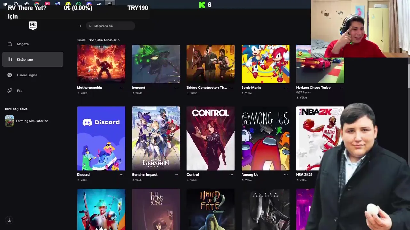Click the Among Us title text
Screen dimensions: 410x230
point(250,175)
